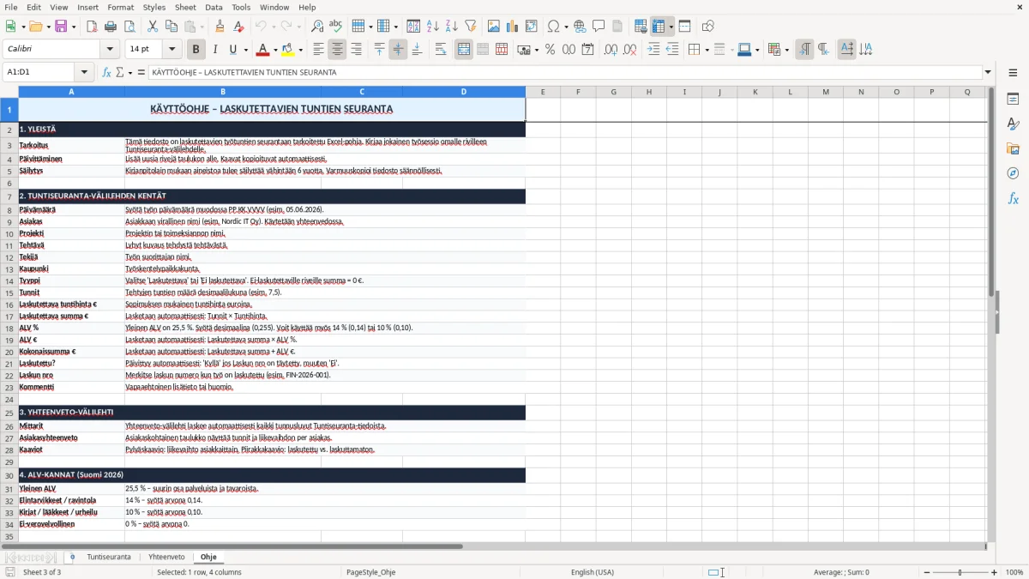Screen dimensions: 1029x579
Task: Open Font Size dropdown arrow
Action: click(x=172, y=50)
